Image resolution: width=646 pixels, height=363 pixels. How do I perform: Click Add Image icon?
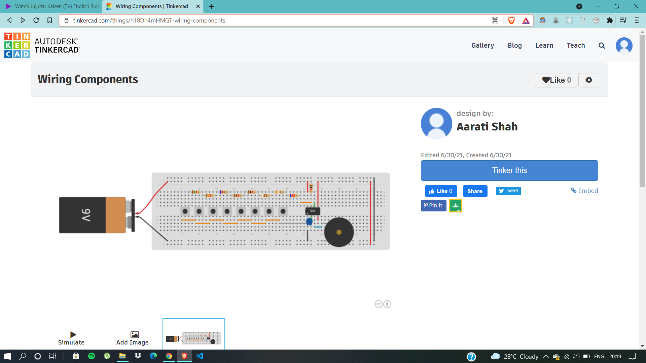134,334
